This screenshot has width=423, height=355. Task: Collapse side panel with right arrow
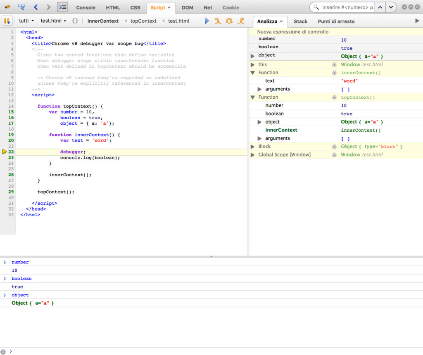[417, 21]
